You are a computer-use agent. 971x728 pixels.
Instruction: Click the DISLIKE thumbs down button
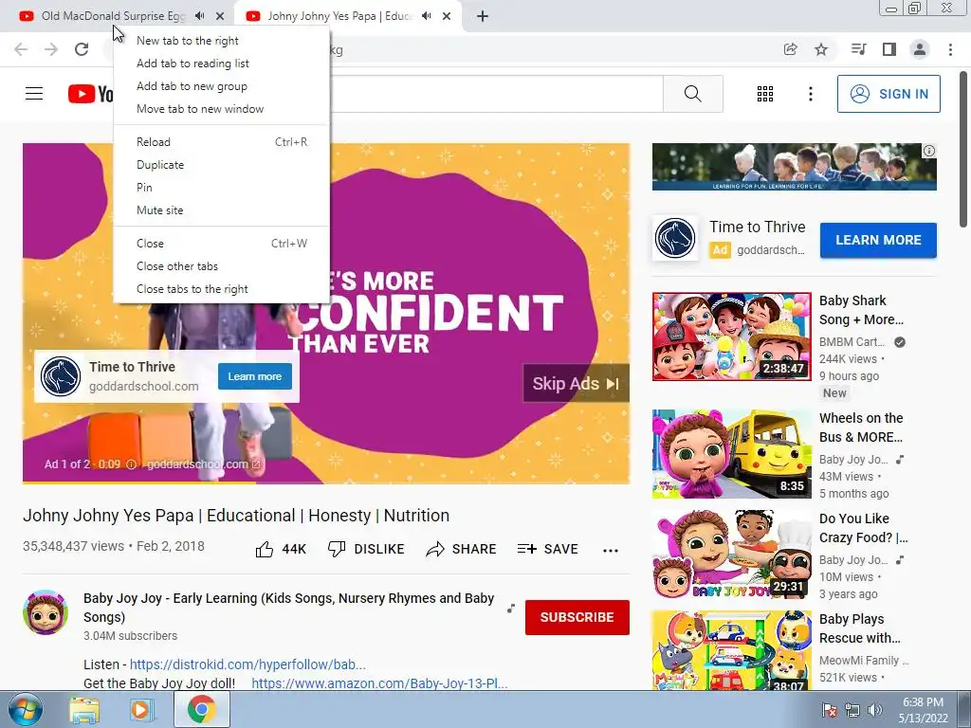(x=366, y=549)
